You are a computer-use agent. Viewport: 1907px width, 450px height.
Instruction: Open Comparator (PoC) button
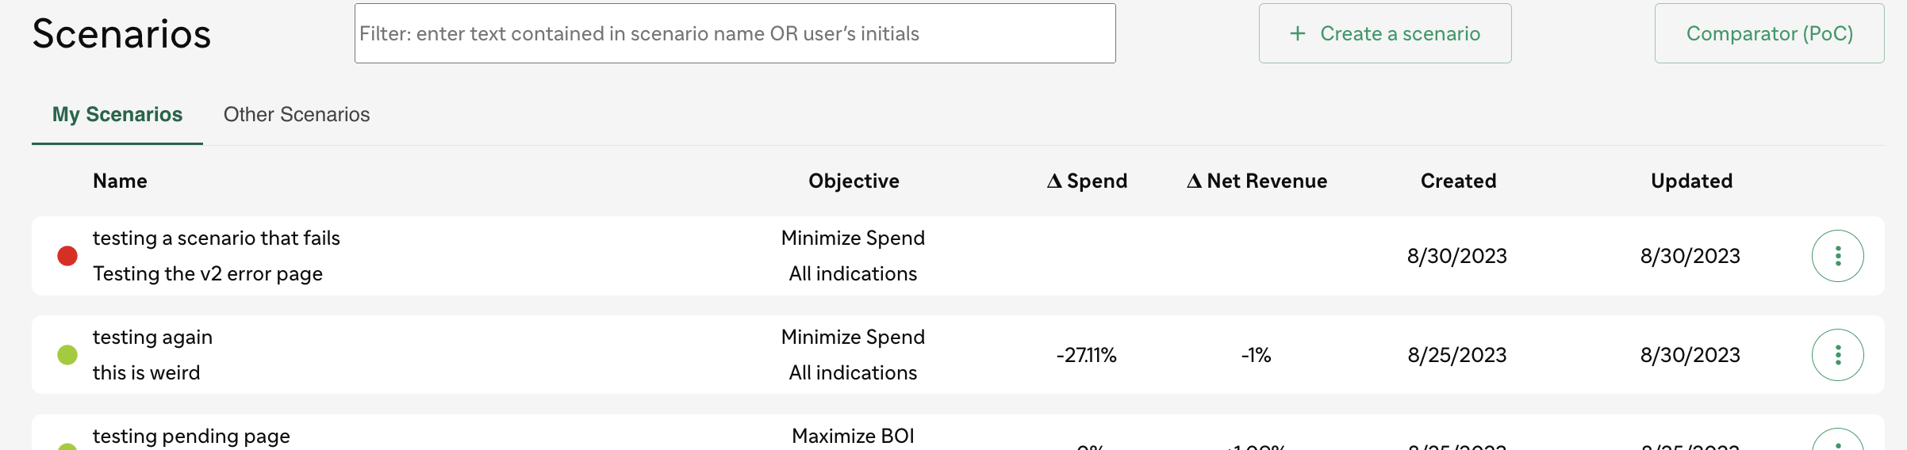[1769, 33]
